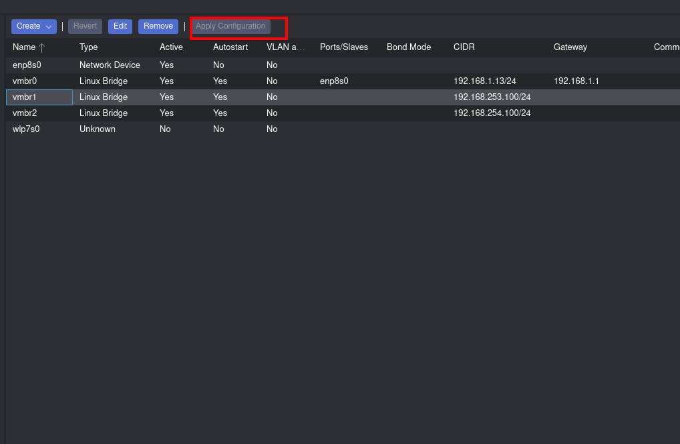680x444 pixels.
Task: Click the Active column header
Action: click(x=171, y=47)
